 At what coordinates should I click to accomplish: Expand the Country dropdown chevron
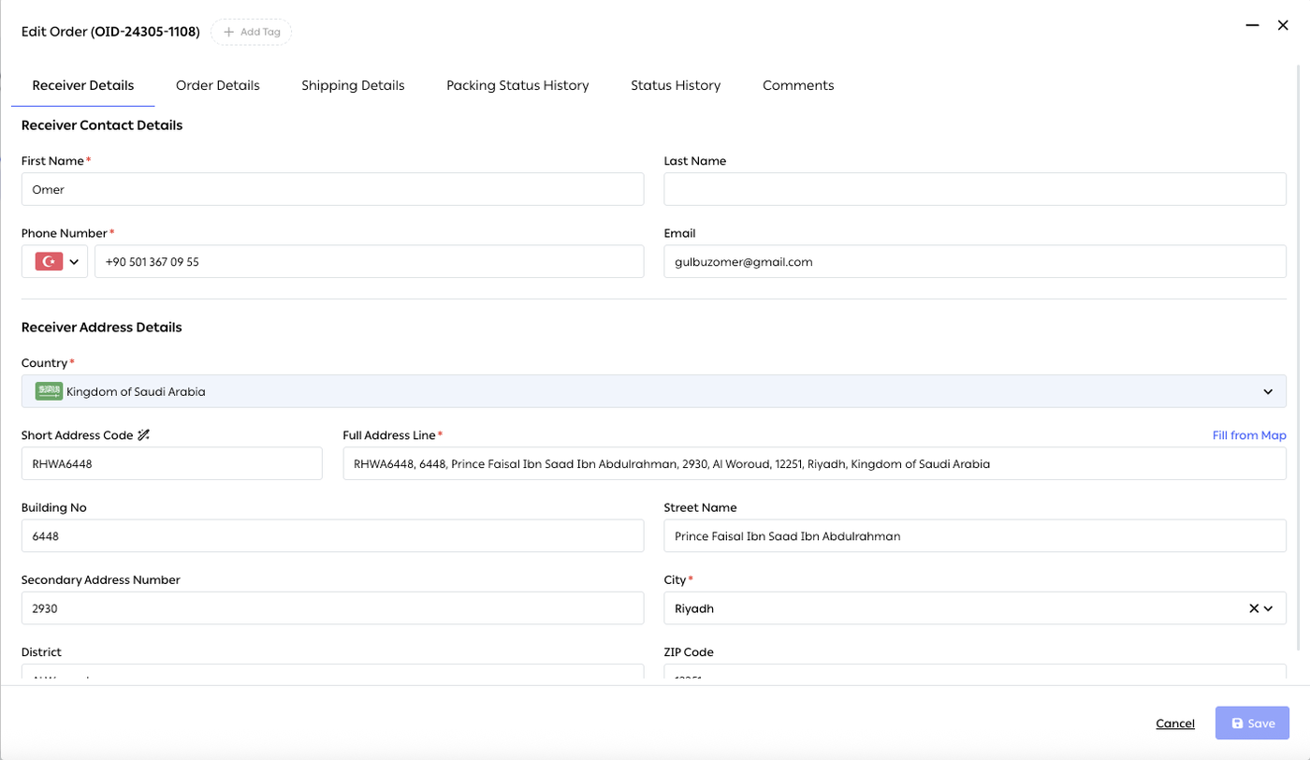(1268, 391)
